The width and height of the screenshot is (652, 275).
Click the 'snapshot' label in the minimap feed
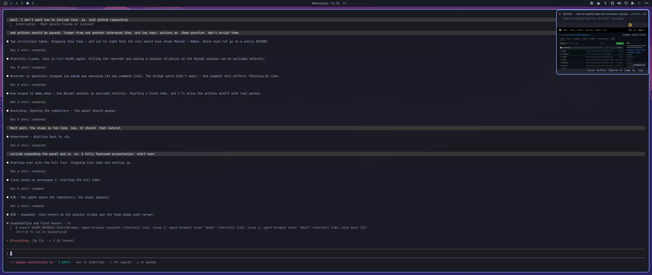[639, 65]
